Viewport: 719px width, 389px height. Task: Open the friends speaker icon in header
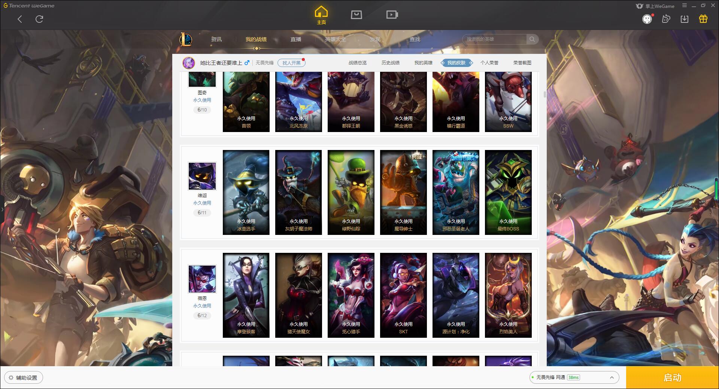pos(666,19)
